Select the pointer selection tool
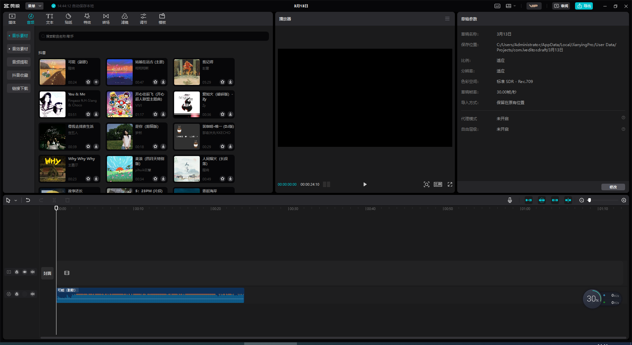This screenshot has height=345, width=632. [8, 200]
